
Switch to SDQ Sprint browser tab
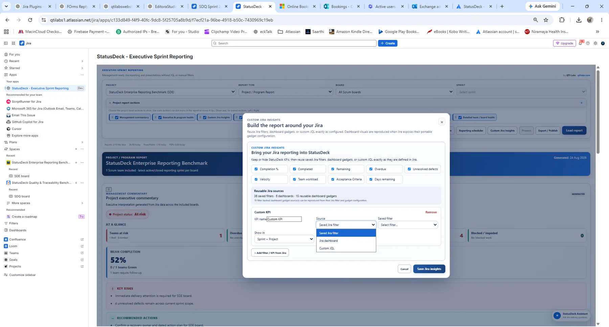[x=210, y=6]
